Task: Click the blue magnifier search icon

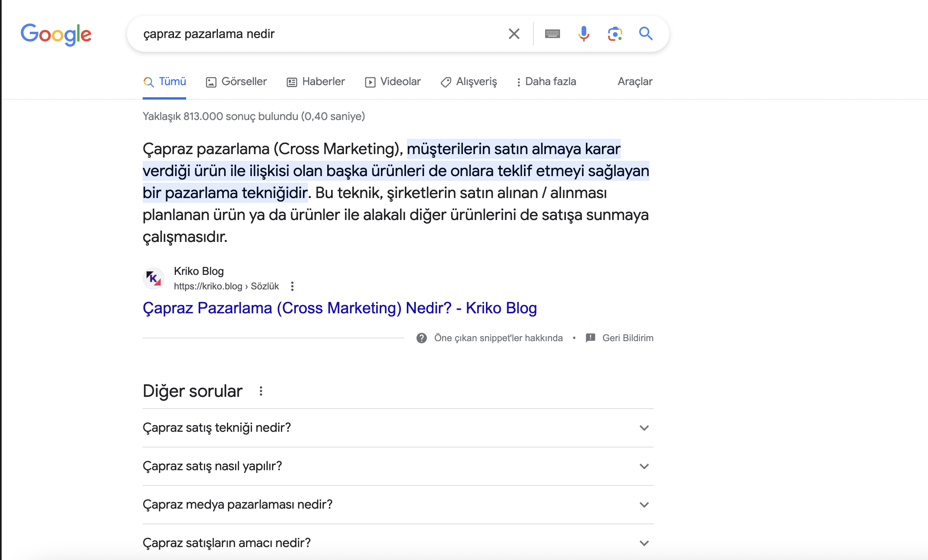Action: 645,34
